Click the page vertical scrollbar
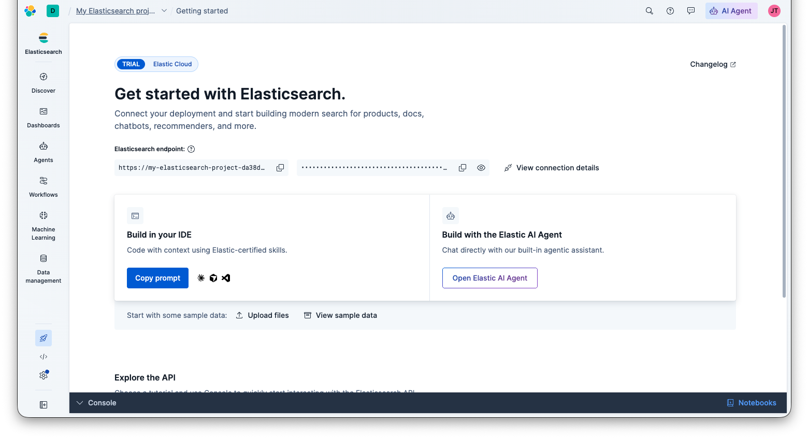808x439 pixels. click(784, 161)
